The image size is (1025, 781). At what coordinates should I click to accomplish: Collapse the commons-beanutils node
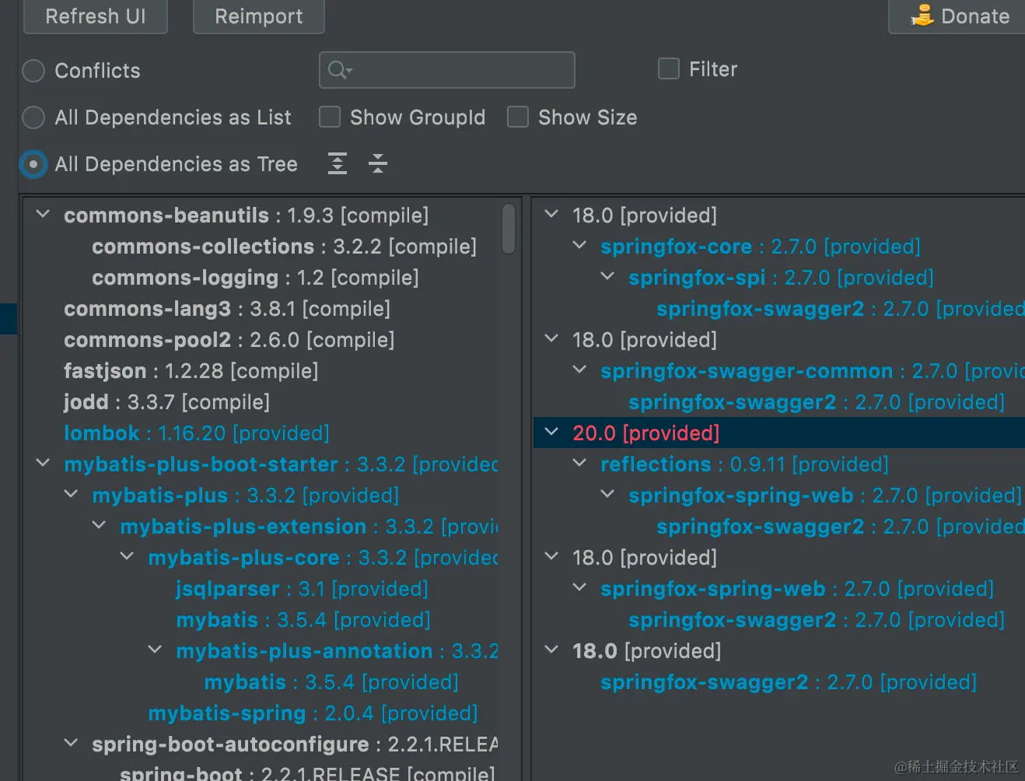point(43,214)
